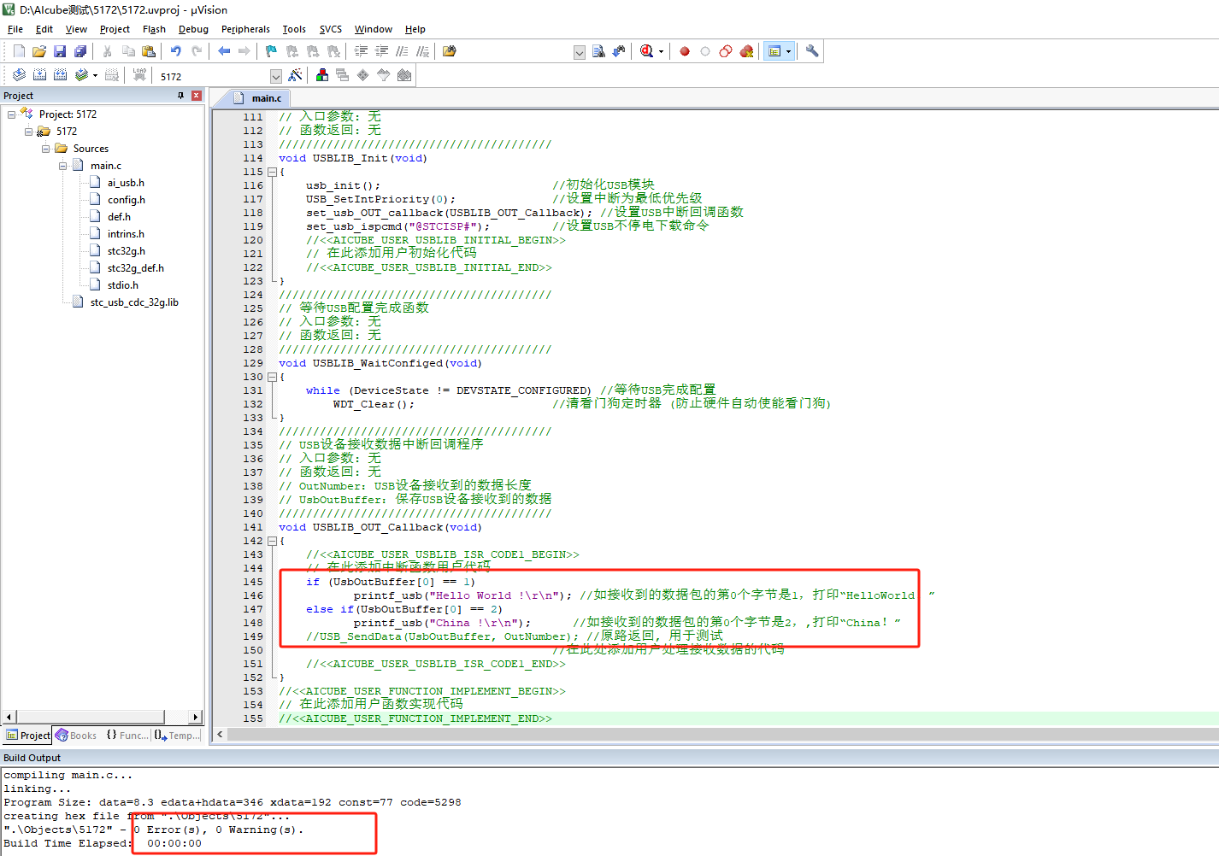Pin the Project panel with pushpin
The image size is (1219, 856).
(x=180, y=96)
